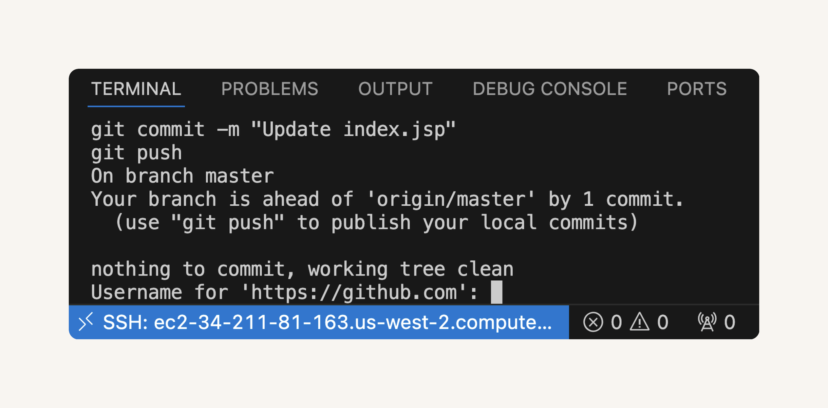Open forwarded ports via radio tower icon

[x=707, y=322]
